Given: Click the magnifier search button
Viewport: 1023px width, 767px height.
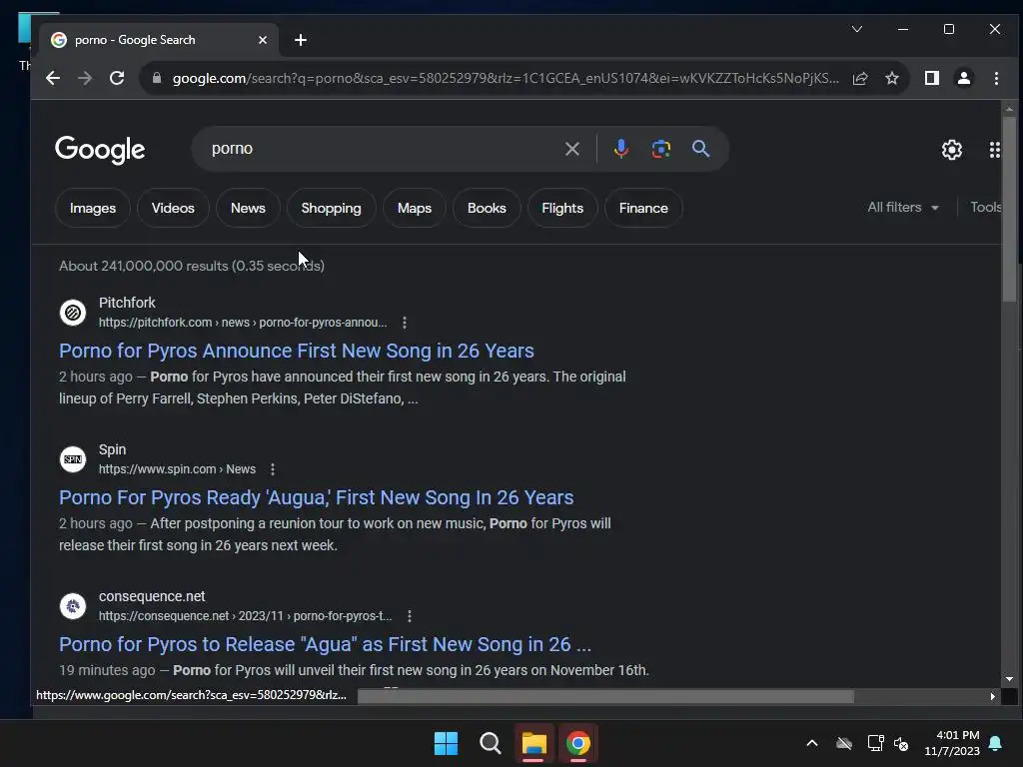Looking at the screenshot, I should click(700, 149).
